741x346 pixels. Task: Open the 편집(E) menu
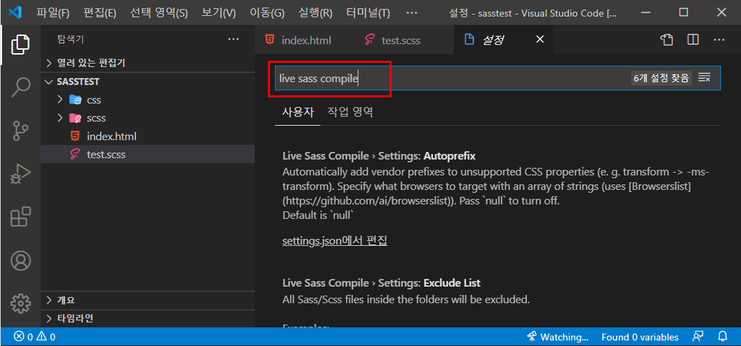point(99,12)
